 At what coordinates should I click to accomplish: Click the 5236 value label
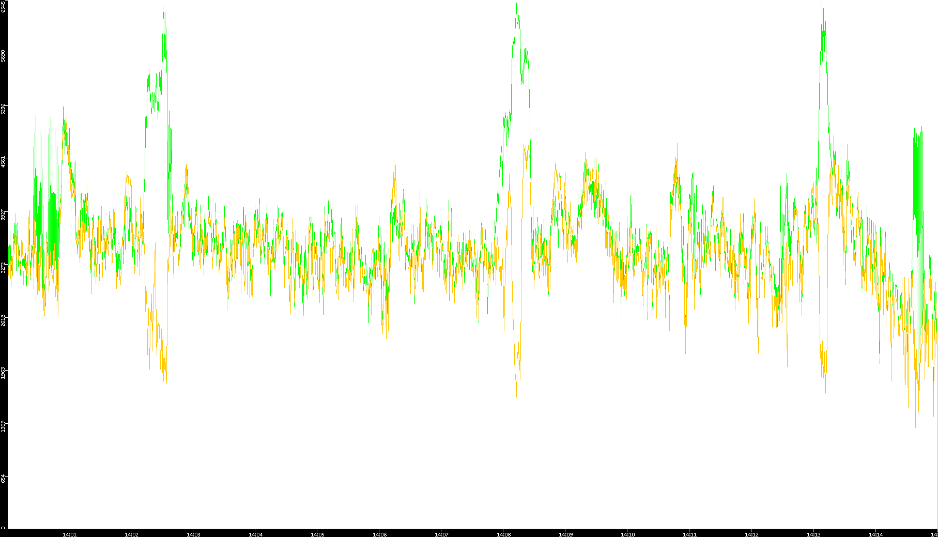[3, 109]
